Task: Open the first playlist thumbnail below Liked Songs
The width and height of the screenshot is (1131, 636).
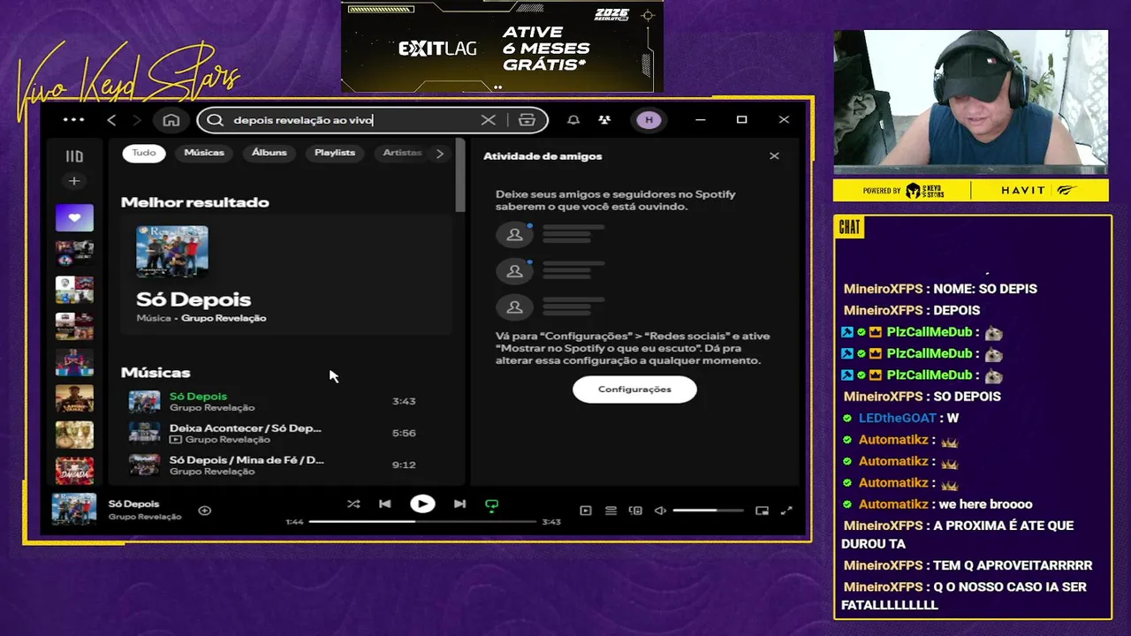Action: click(x=74, y=254)
